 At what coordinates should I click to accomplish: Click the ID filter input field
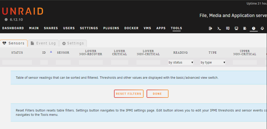pos(44,62)
